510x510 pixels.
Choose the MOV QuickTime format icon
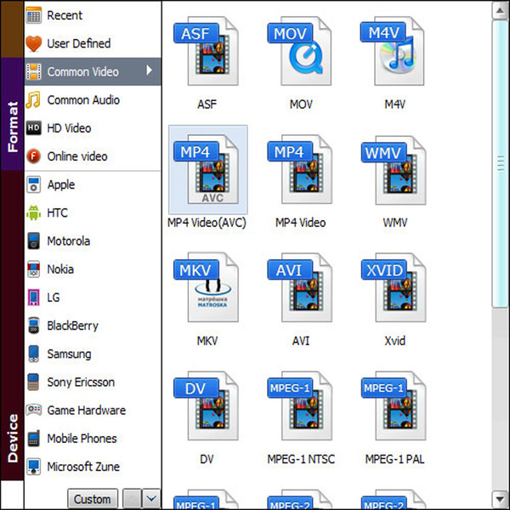pyautogui.click(x=300, y=51)
